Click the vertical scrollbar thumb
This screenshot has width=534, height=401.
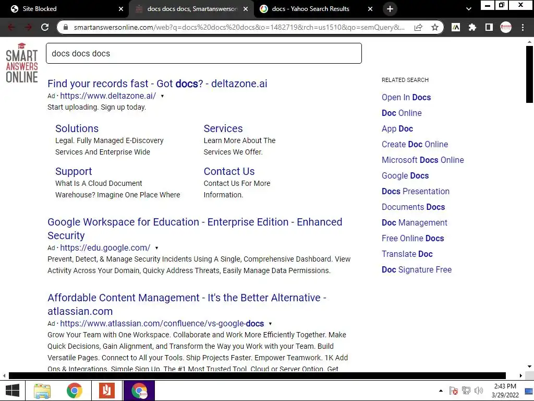[529, 74]
